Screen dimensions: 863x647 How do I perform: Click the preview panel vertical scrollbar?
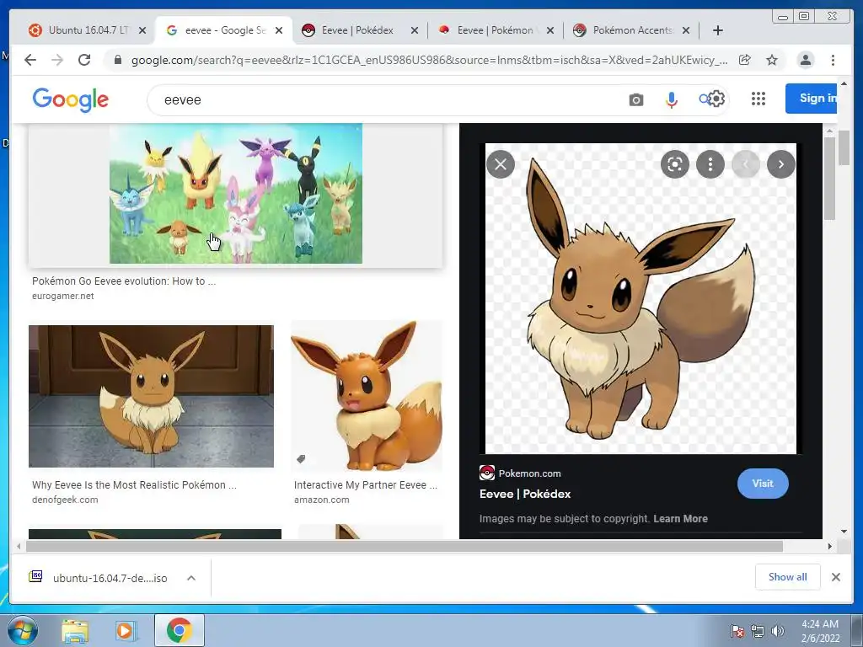(x=830, y=179)
